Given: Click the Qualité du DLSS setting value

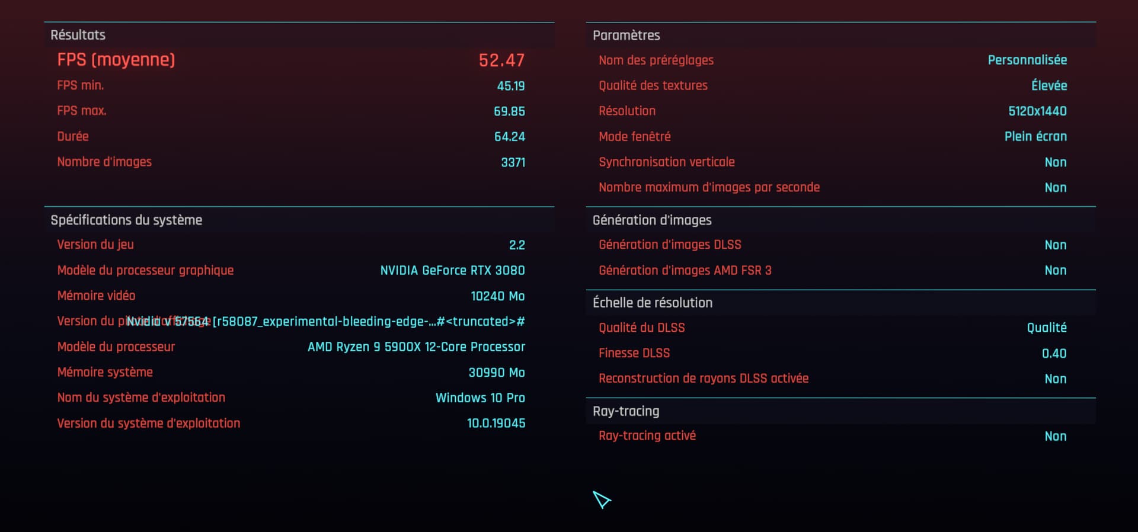Looking at the screenshot, I should point(1047,328).
